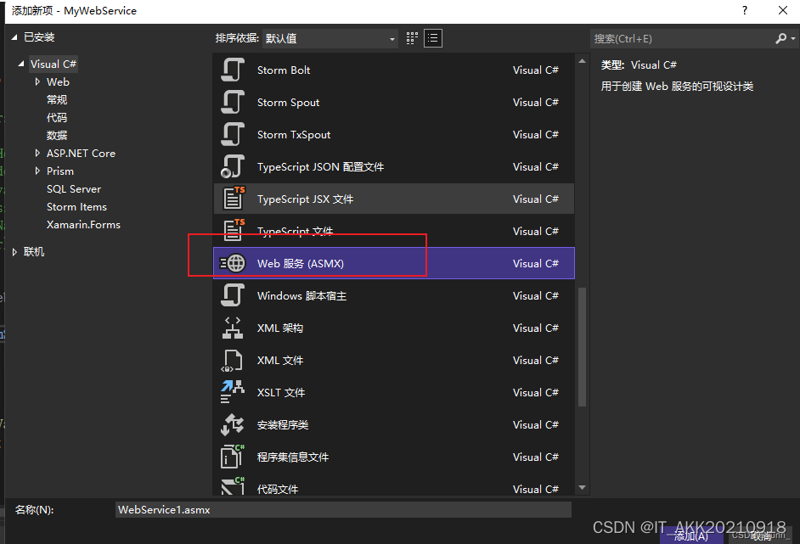Click the Storm Bolt template icon
Image resolution: width=800 pixels, height=544 pixels.
click(233, 70)
